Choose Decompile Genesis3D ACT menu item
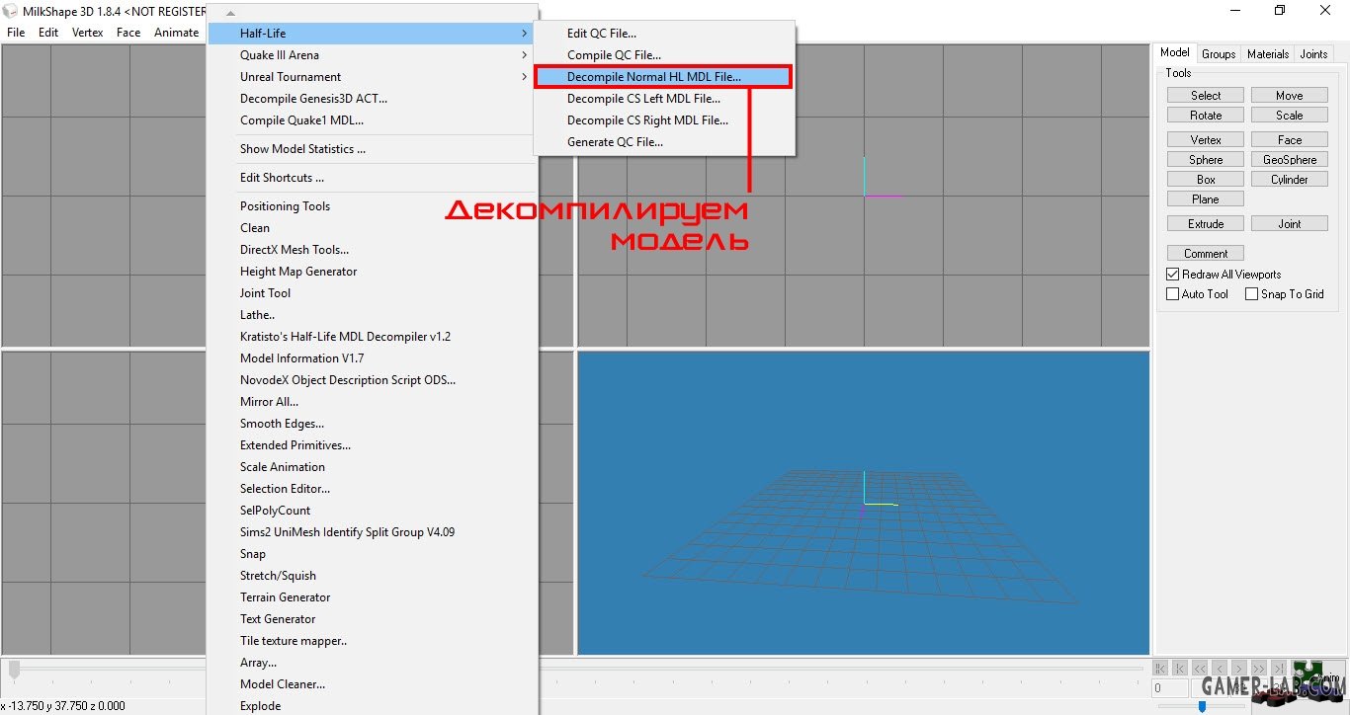The width and height of the screenshot is (1350, 715). point(373,99)
